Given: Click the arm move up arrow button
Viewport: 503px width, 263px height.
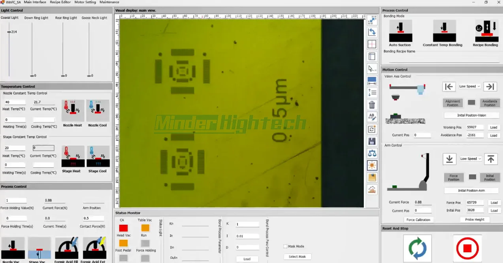Looking at the screenshot, I should 490,159.
